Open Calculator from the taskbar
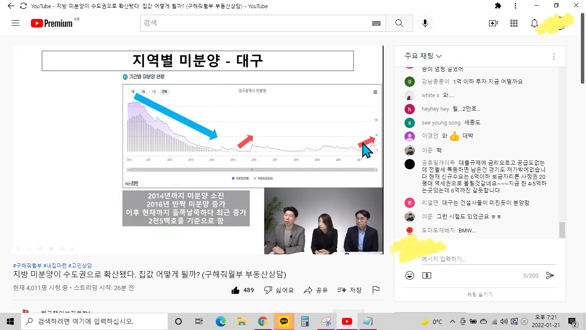This screenshot has width=586, height=330. pyautogui.click(x=305, y=321)
